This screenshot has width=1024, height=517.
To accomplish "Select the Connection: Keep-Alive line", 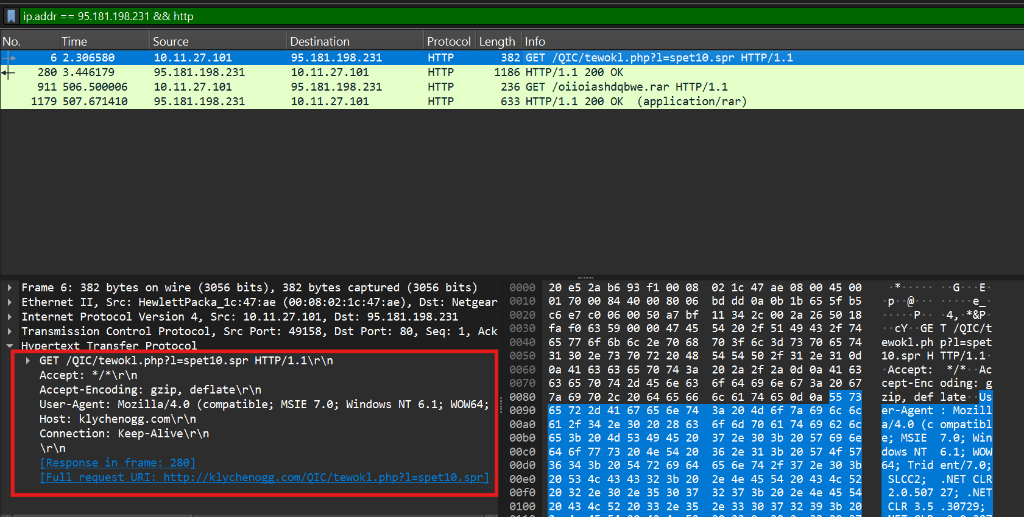I will click(x=124, y=434).
